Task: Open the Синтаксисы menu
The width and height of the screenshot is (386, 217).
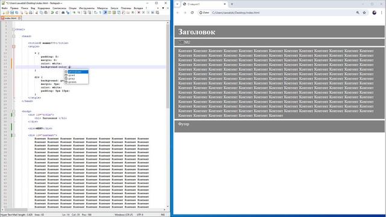Action: pyautogui.click(x=59, y=8)
